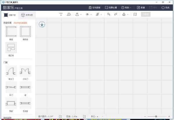Click the redo arrow in toolbar
Image resolution: width=174 pixels, height=120 pixels.
116,14
